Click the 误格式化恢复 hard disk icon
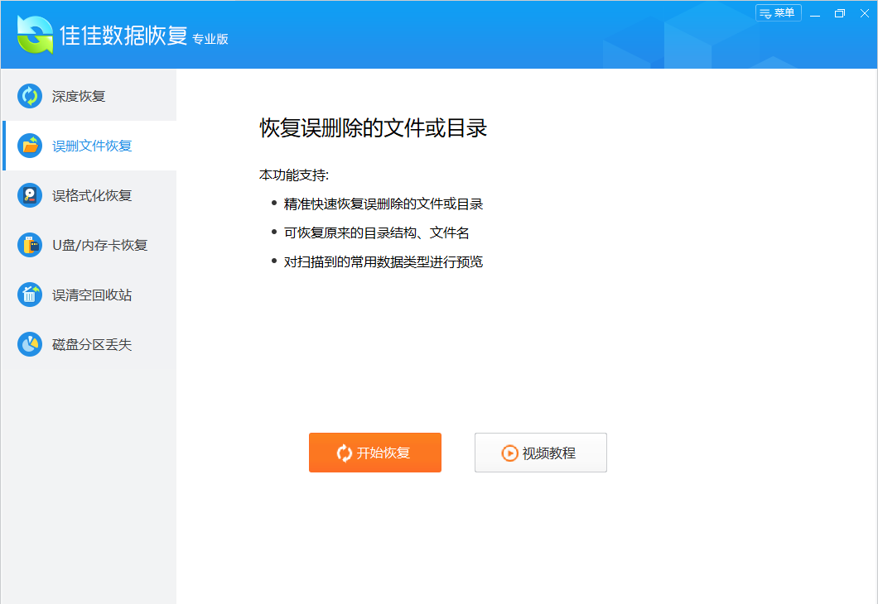This screenshot has height=604, width=878. pyautogui.click(x=30, y=196)
